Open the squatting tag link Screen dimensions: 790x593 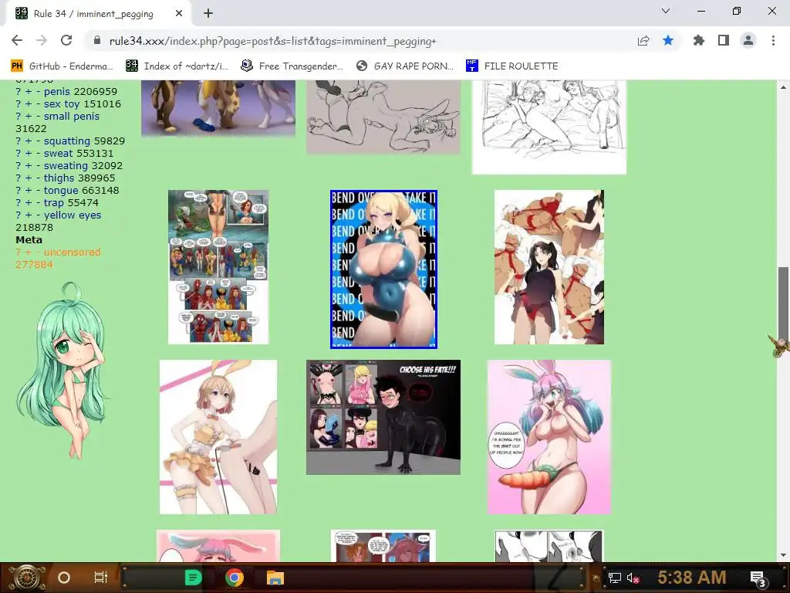67,141
